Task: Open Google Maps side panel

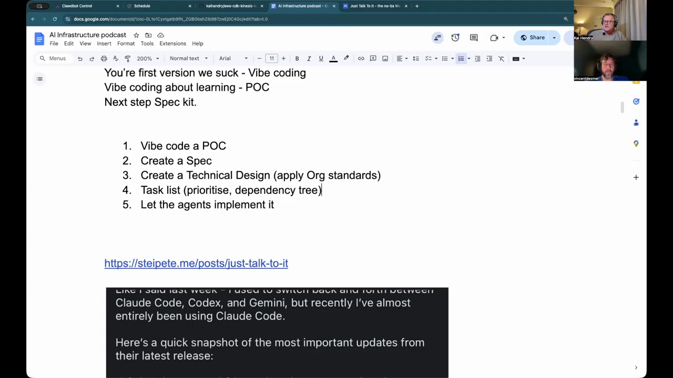Action: 636,143
